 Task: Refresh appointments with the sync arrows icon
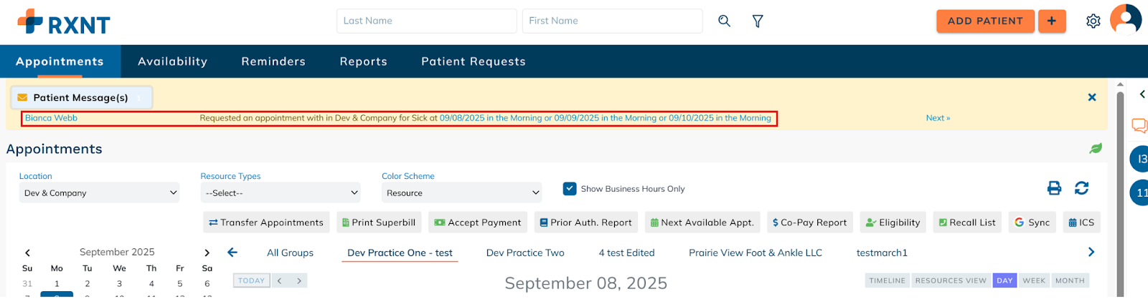(x=1081, y=188)
